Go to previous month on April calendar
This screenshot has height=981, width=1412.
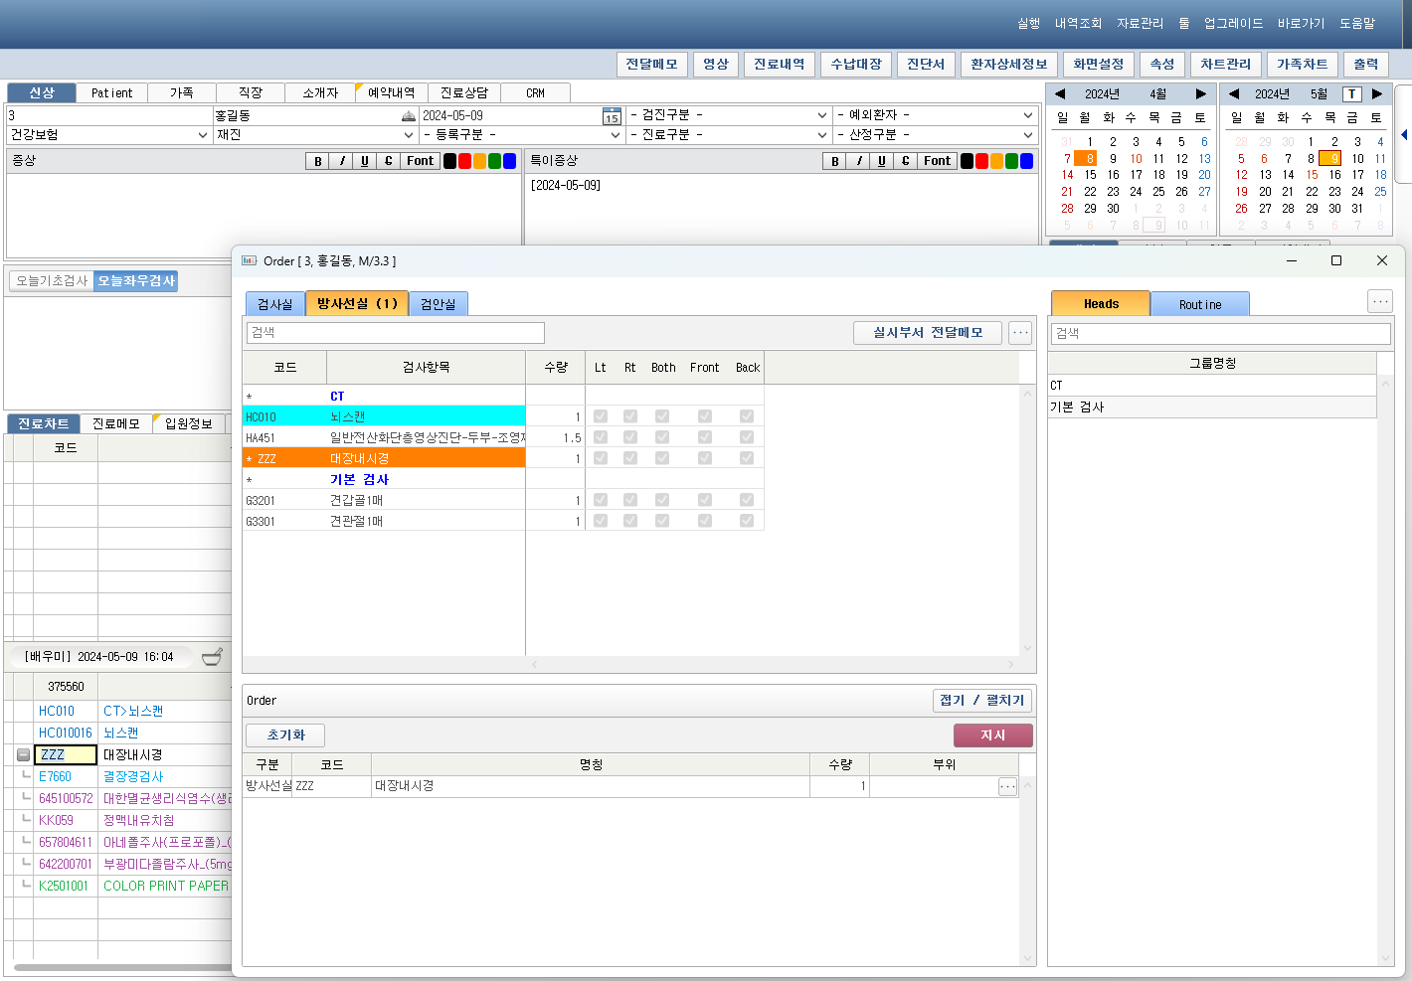pos(1060,94)
